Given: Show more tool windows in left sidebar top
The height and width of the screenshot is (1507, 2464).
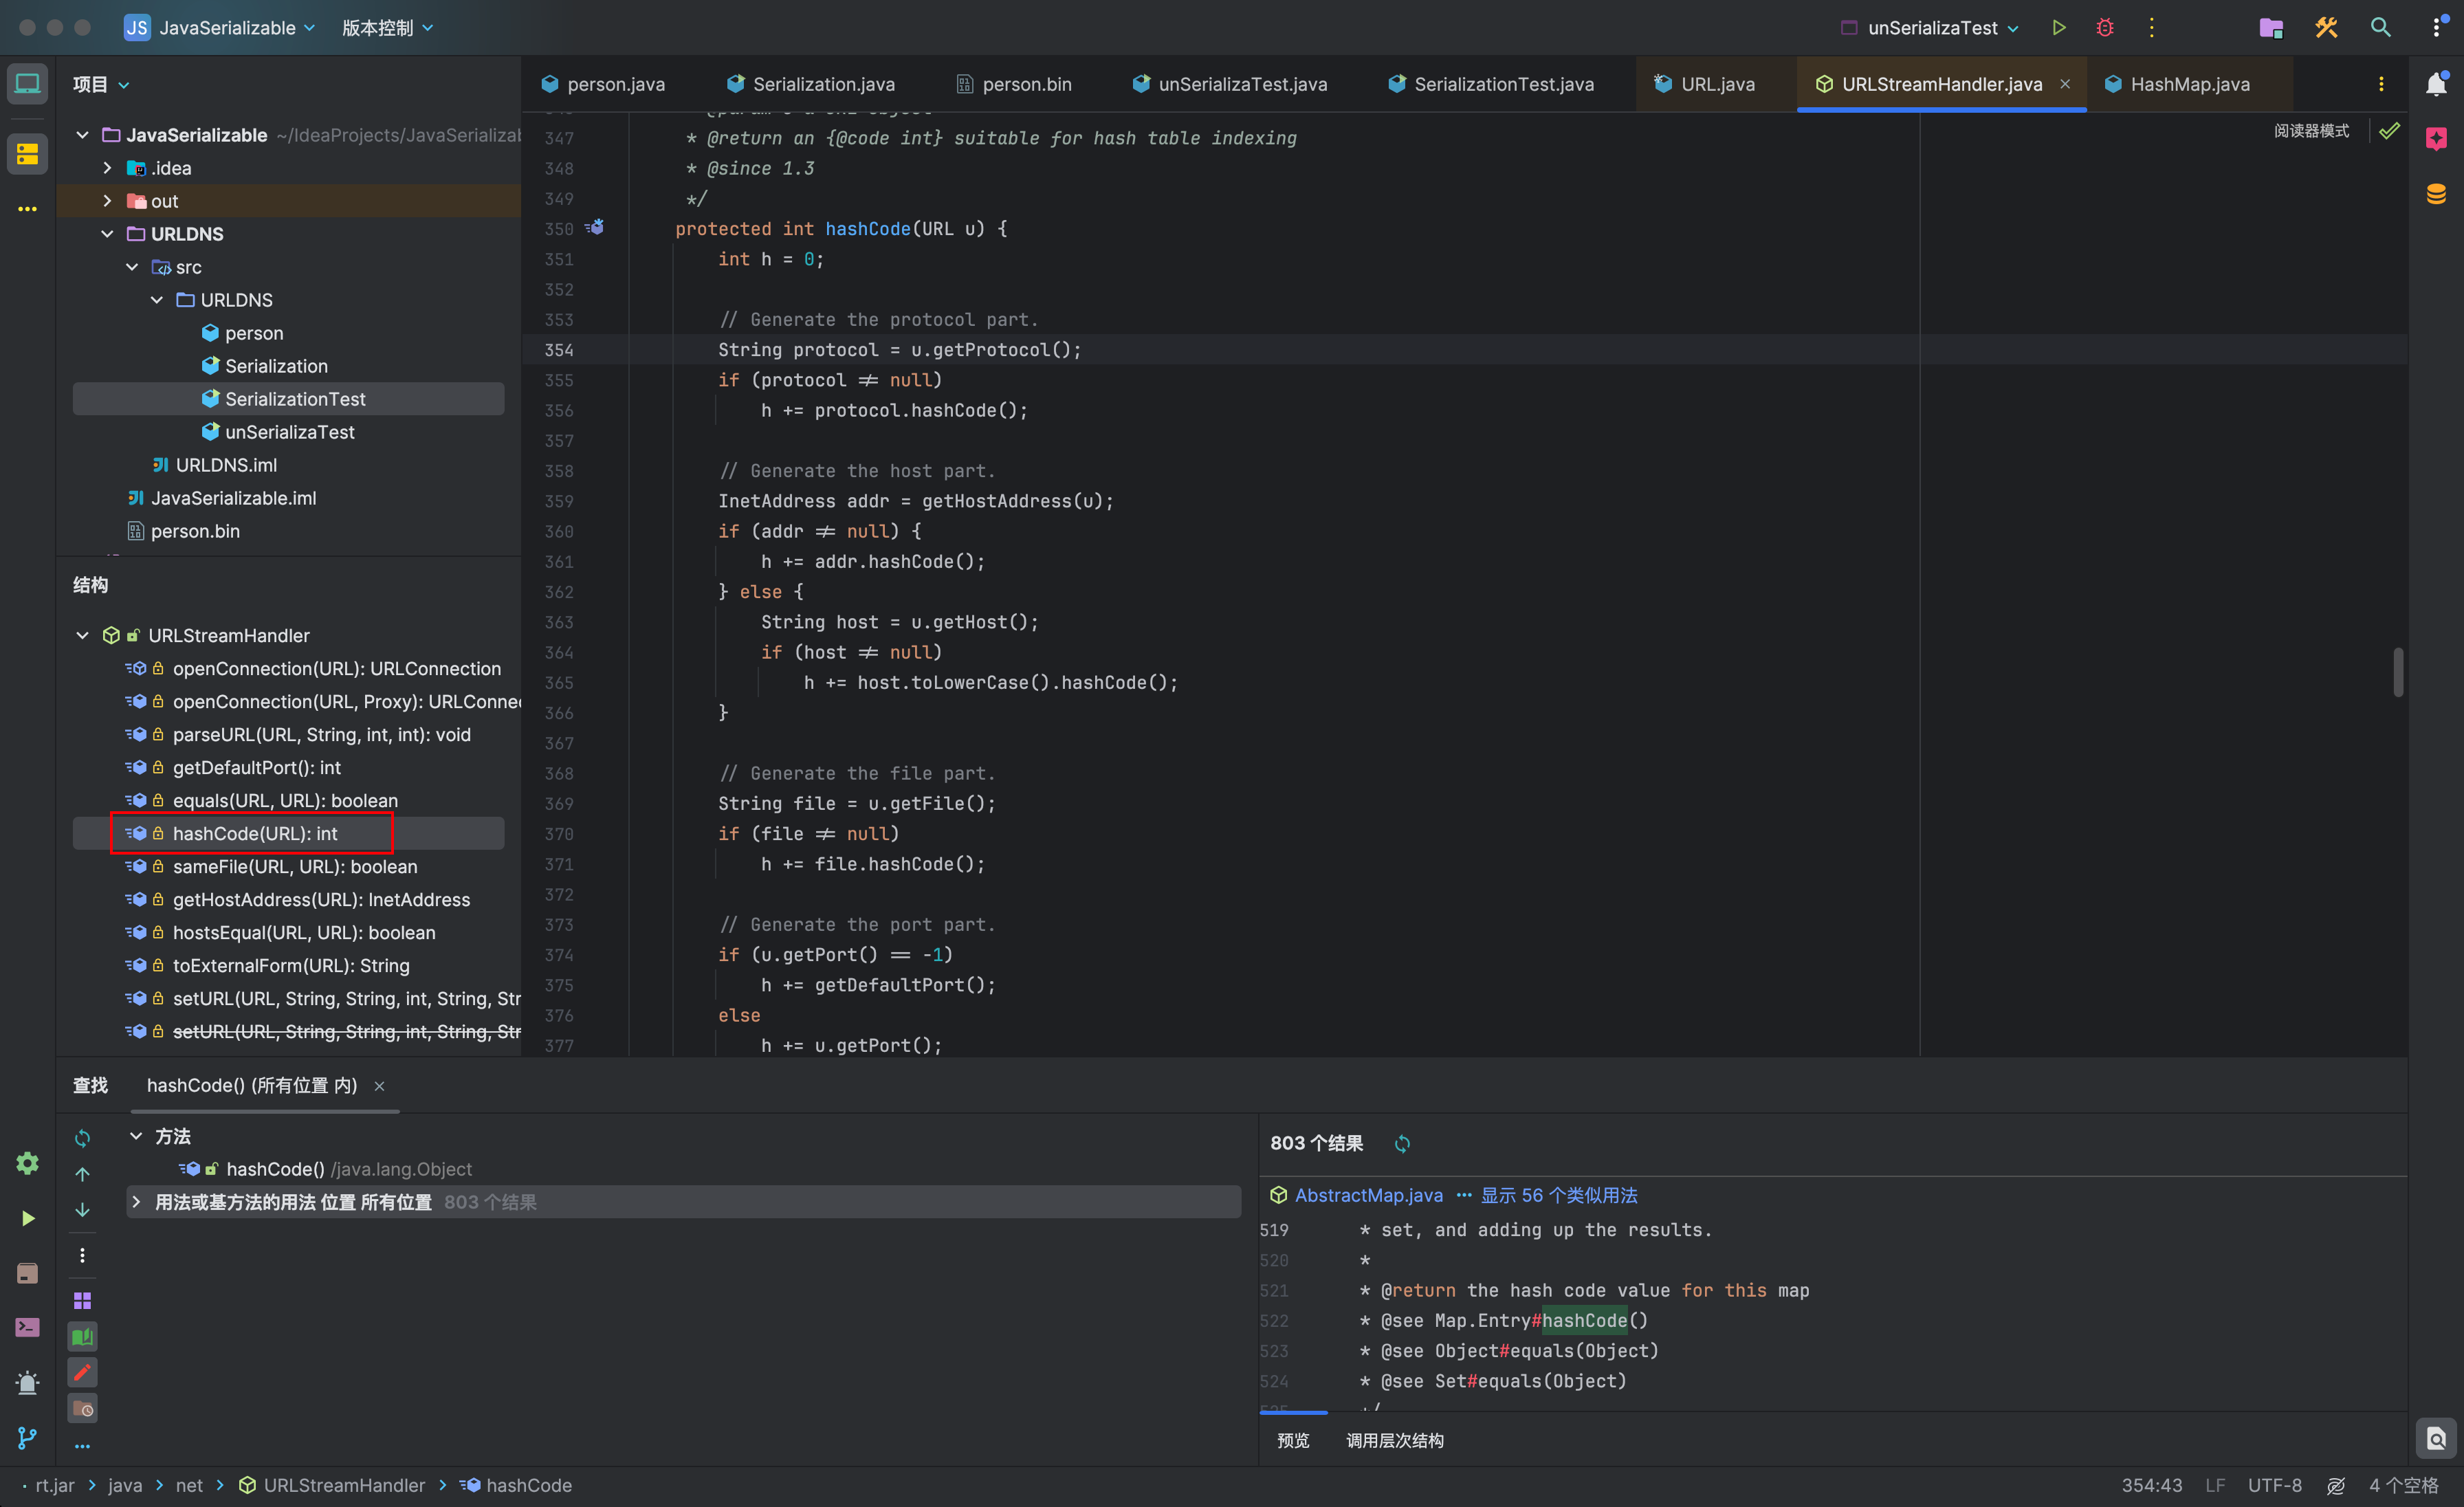Looking at the screenshot, I should pyautogui.click(x=27, y=209).
